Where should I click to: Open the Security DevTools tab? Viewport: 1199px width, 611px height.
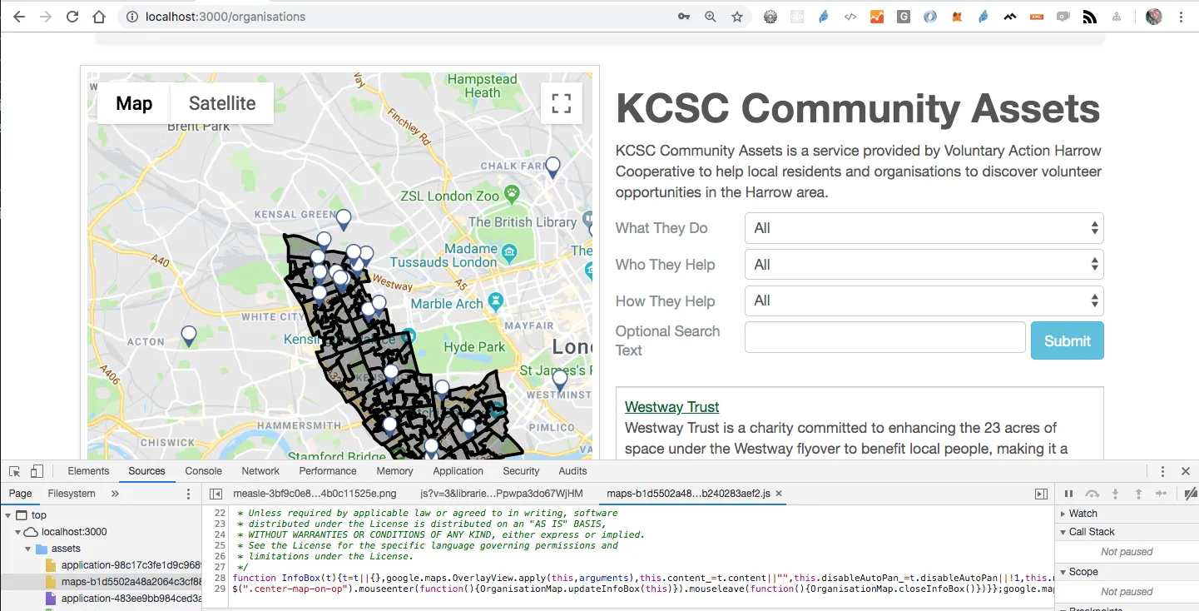pos(521,471)
